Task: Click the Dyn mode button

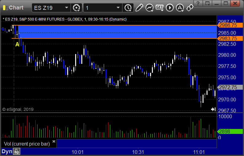Action: coord(7,152)
